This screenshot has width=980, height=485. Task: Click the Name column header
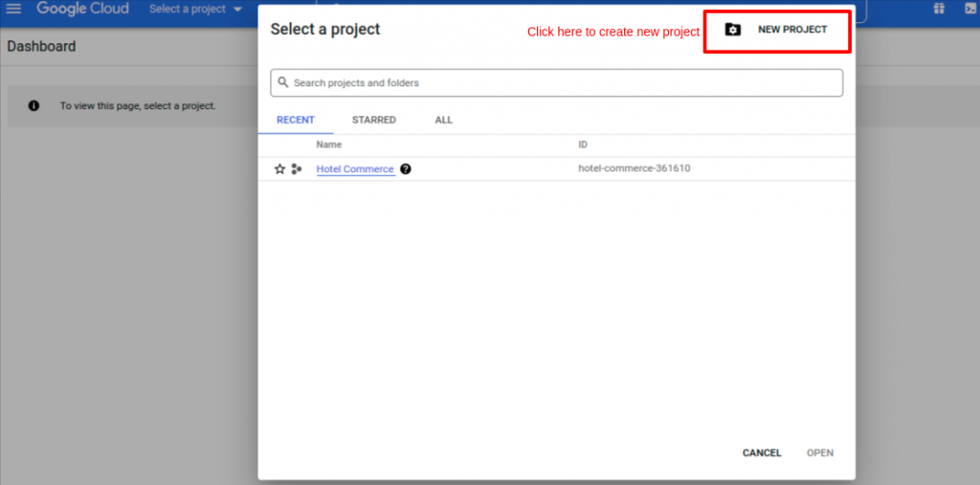(329, 145)
